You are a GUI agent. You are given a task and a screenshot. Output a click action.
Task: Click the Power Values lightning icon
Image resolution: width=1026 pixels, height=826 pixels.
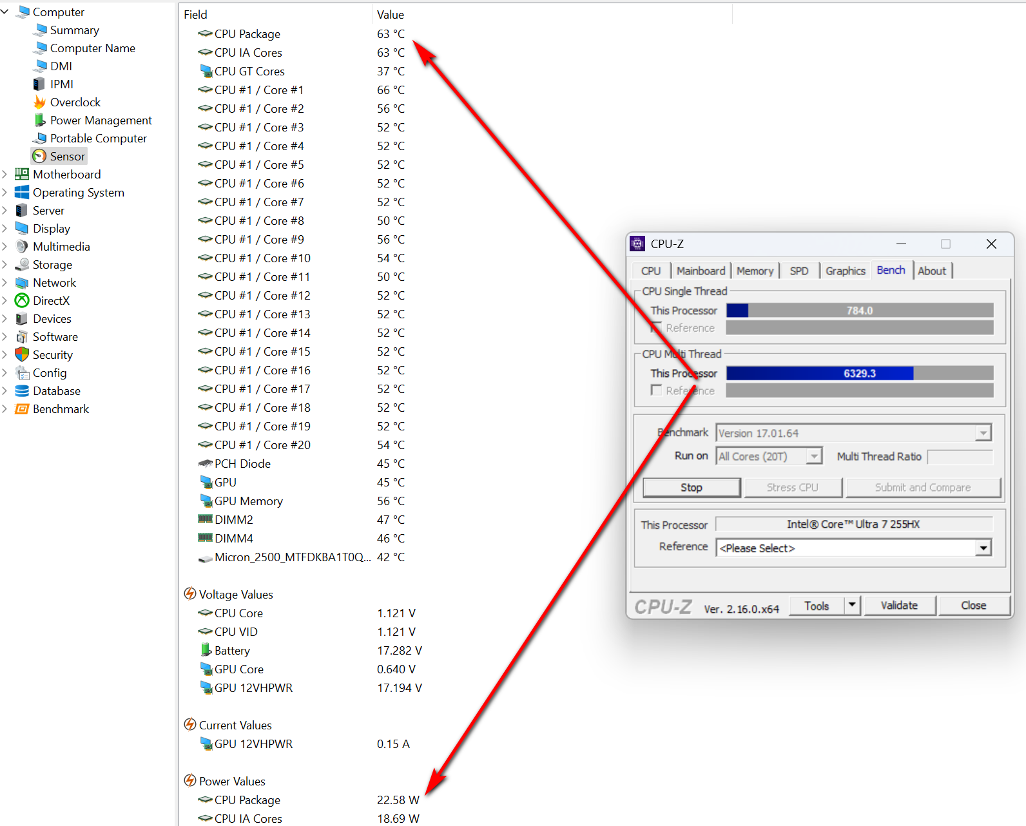click(190, 780)
